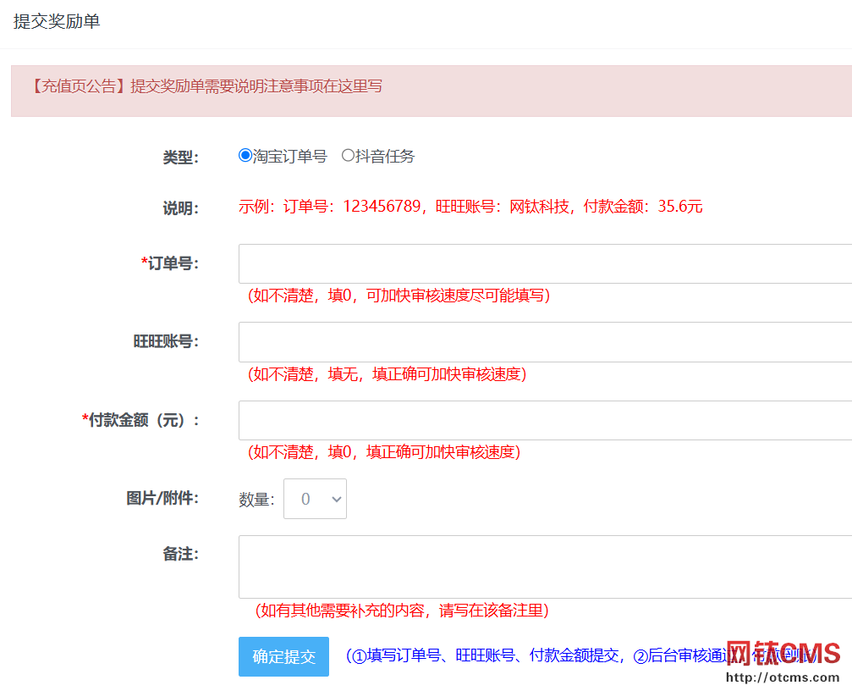The image size is (852, 691).
Task: Click the 图片/附件 label
Action: click(x=162, y=498)
